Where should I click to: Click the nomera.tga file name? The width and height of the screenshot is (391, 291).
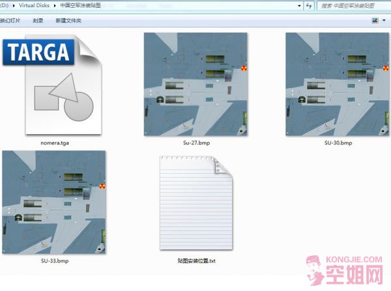[x=55, y=143]
